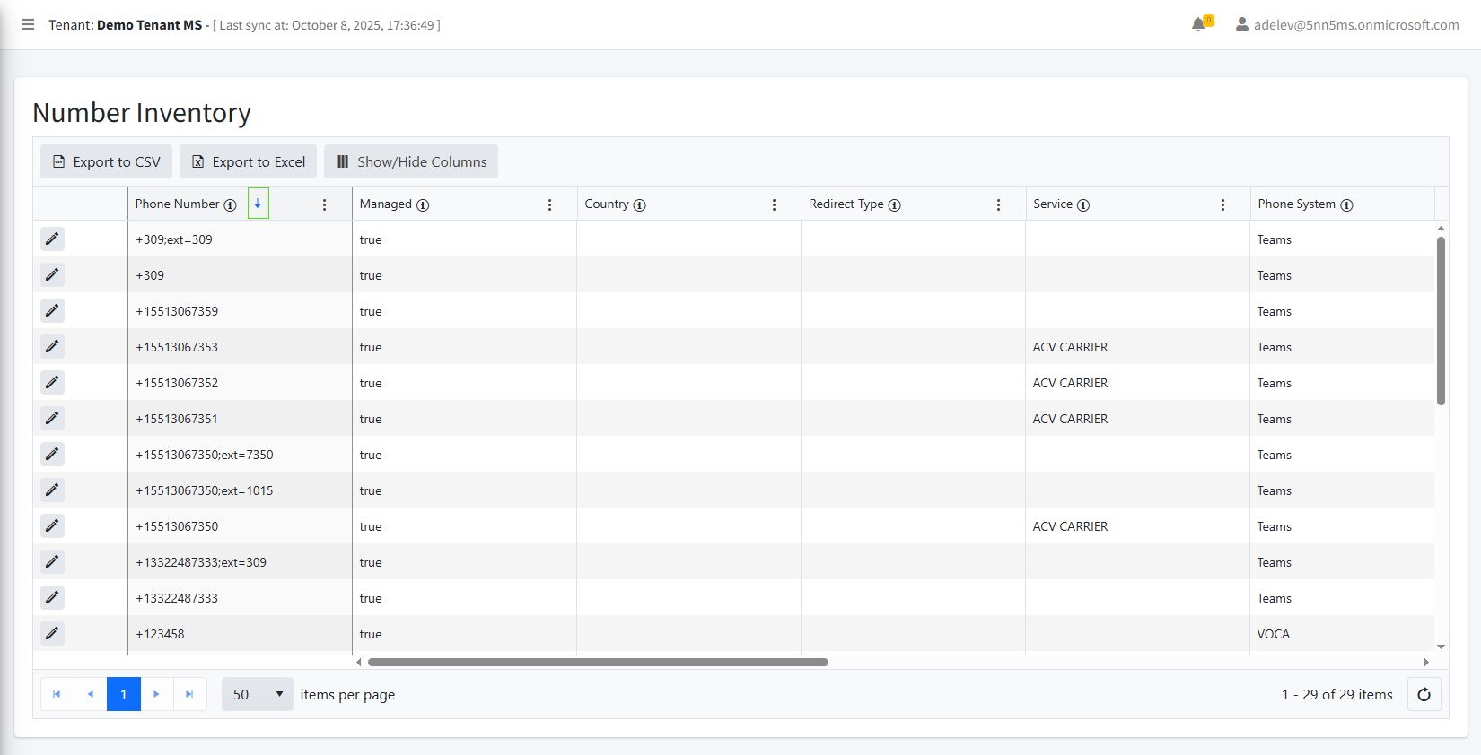This screenshot has height=755, width=1481.
Task: Select page 1 in the pager
Action: tap(124, 694)
